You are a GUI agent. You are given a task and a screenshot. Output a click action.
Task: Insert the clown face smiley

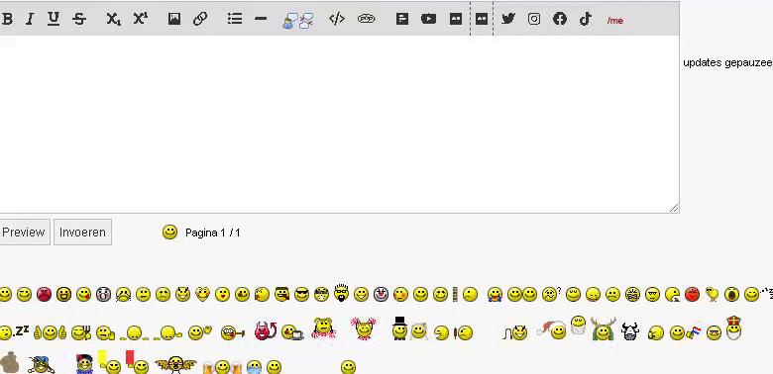coord(381,294)
